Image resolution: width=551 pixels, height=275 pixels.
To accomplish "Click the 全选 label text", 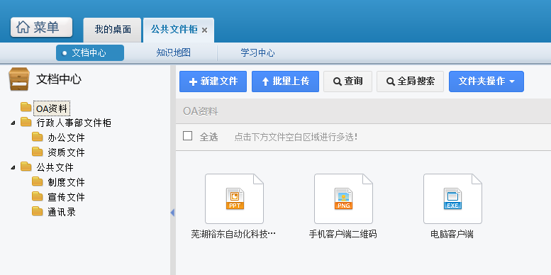I will point(208,137).
